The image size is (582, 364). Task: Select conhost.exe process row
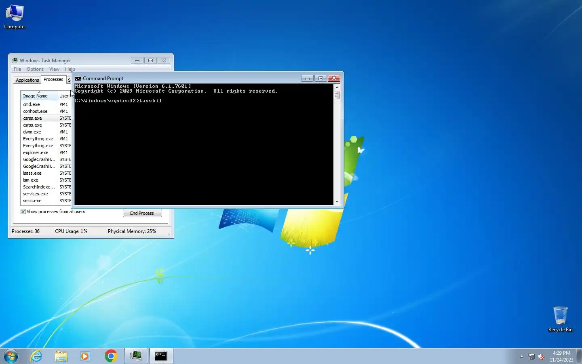click(46, 111)
